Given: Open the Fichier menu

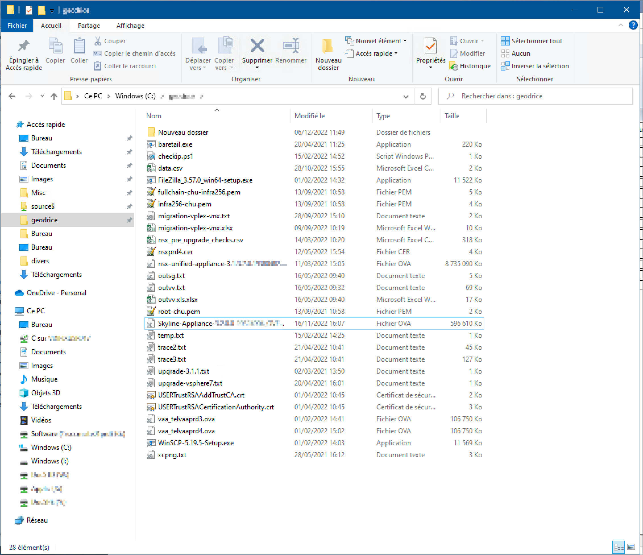Looking at the screenshot, I should click(17, 26).
